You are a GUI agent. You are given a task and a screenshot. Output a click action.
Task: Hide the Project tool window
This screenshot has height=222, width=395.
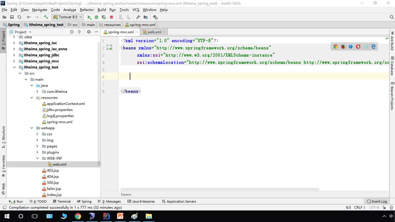pos(96,32)
